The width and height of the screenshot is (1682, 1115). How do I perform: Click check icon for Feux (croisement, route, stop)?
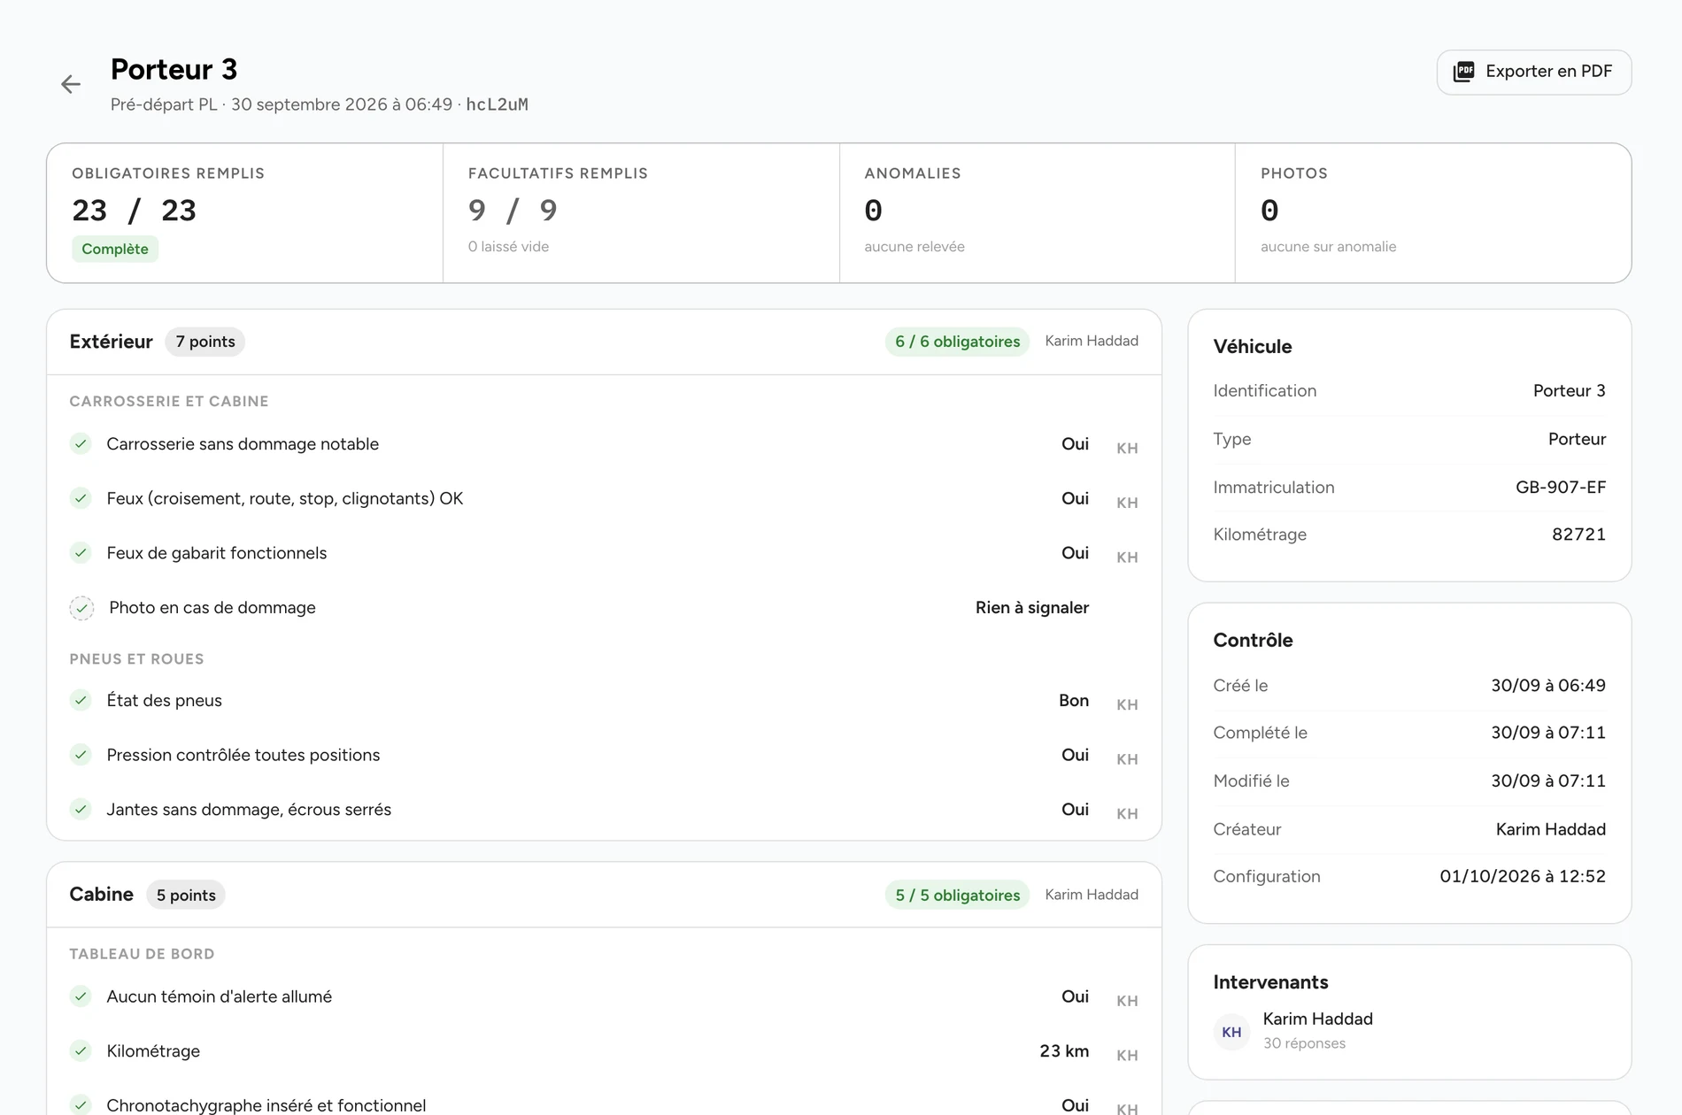pyautogui.click(x=81, y=498)
